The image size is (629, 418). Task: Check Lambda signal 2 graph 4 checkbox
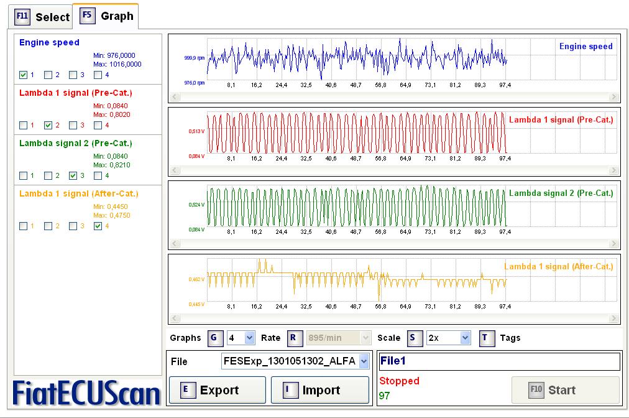98,175
